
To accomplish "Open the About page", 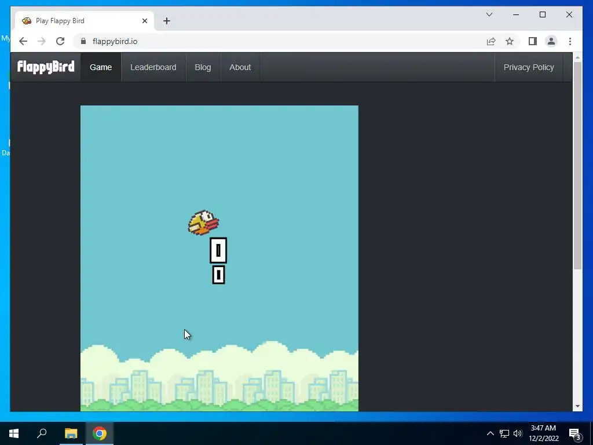I will [240, 67].
